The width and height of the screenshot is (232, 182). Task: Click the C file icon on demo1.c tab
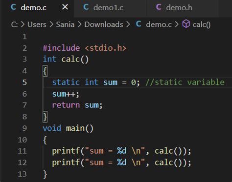pyautogui.click(x=86, y=7)
